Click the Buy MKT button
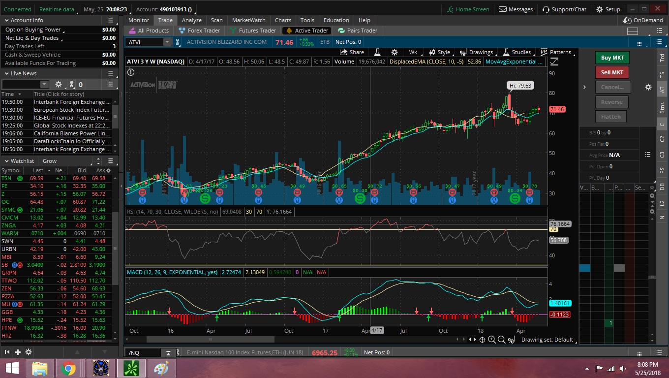669x378 pixels. [x=612, y=58]
